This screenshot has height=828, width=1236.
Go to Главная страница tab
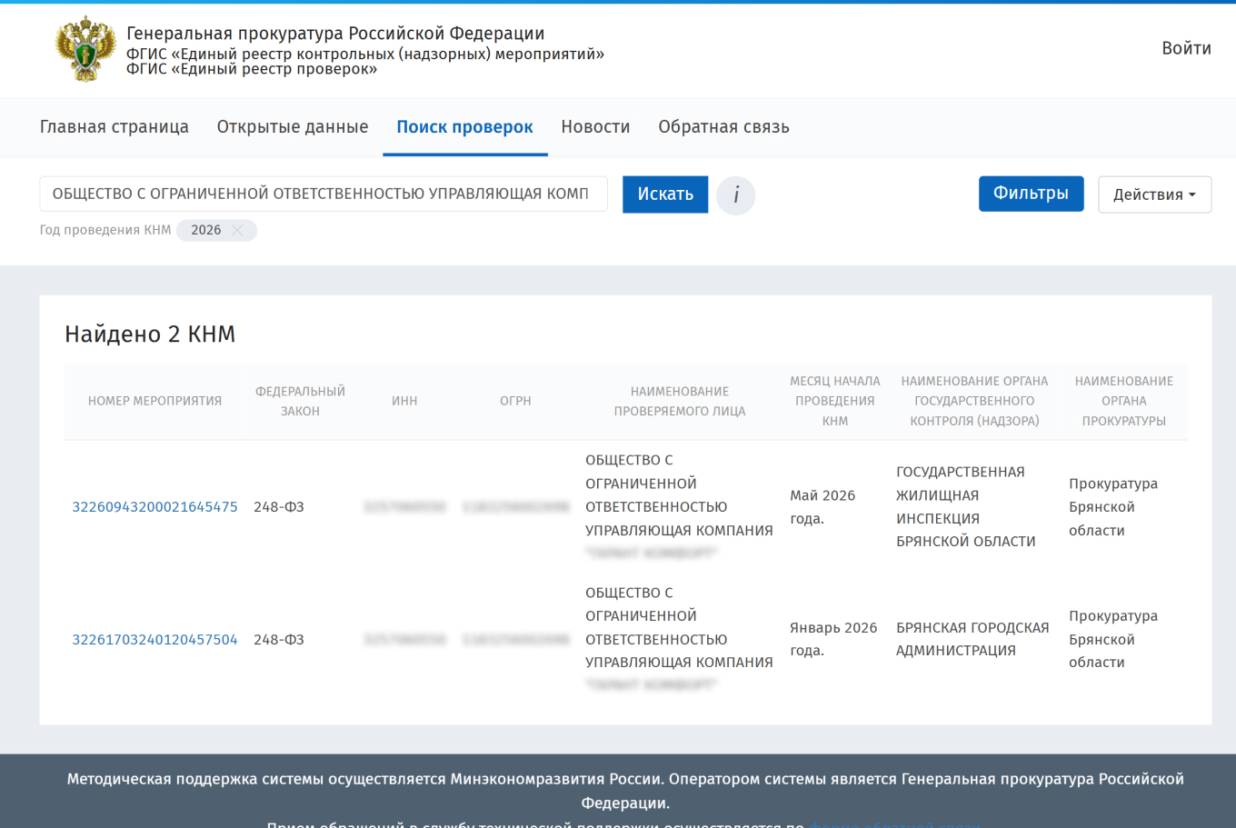click(115, 127)
